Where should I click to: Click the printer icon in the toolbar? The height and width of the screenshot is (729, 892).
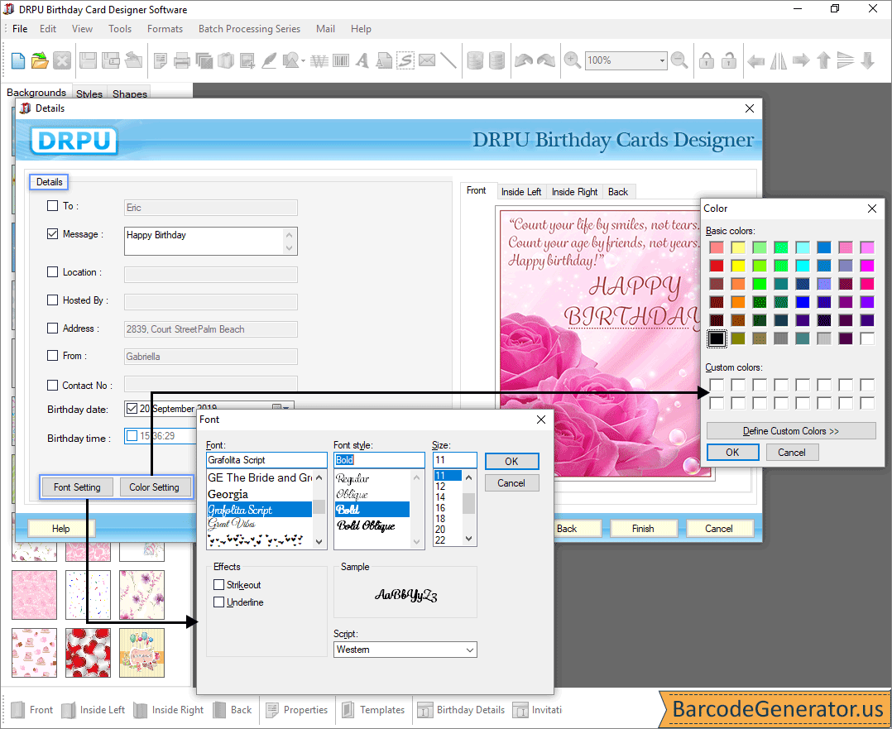point(182,60)
